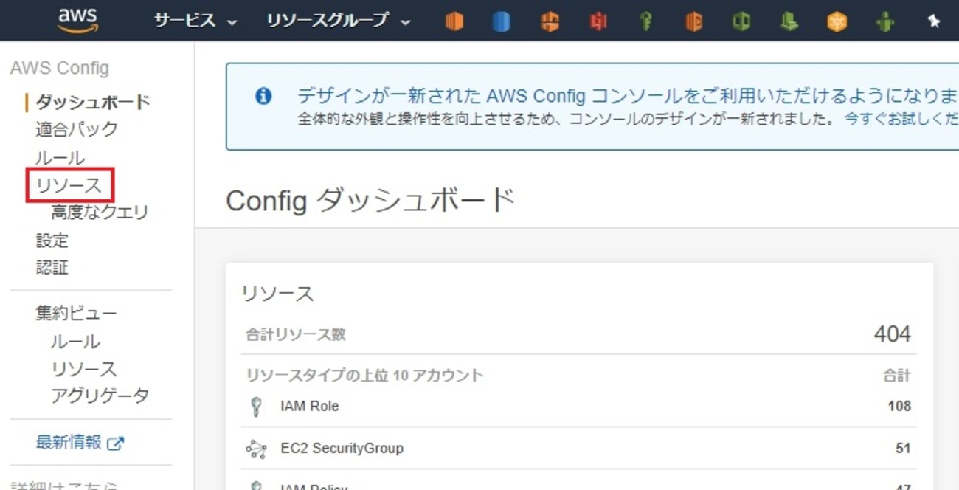This screenshot has height=490, width=959.
Task: Click the blue info icon in banner
Action: click(x=263, y=96)
